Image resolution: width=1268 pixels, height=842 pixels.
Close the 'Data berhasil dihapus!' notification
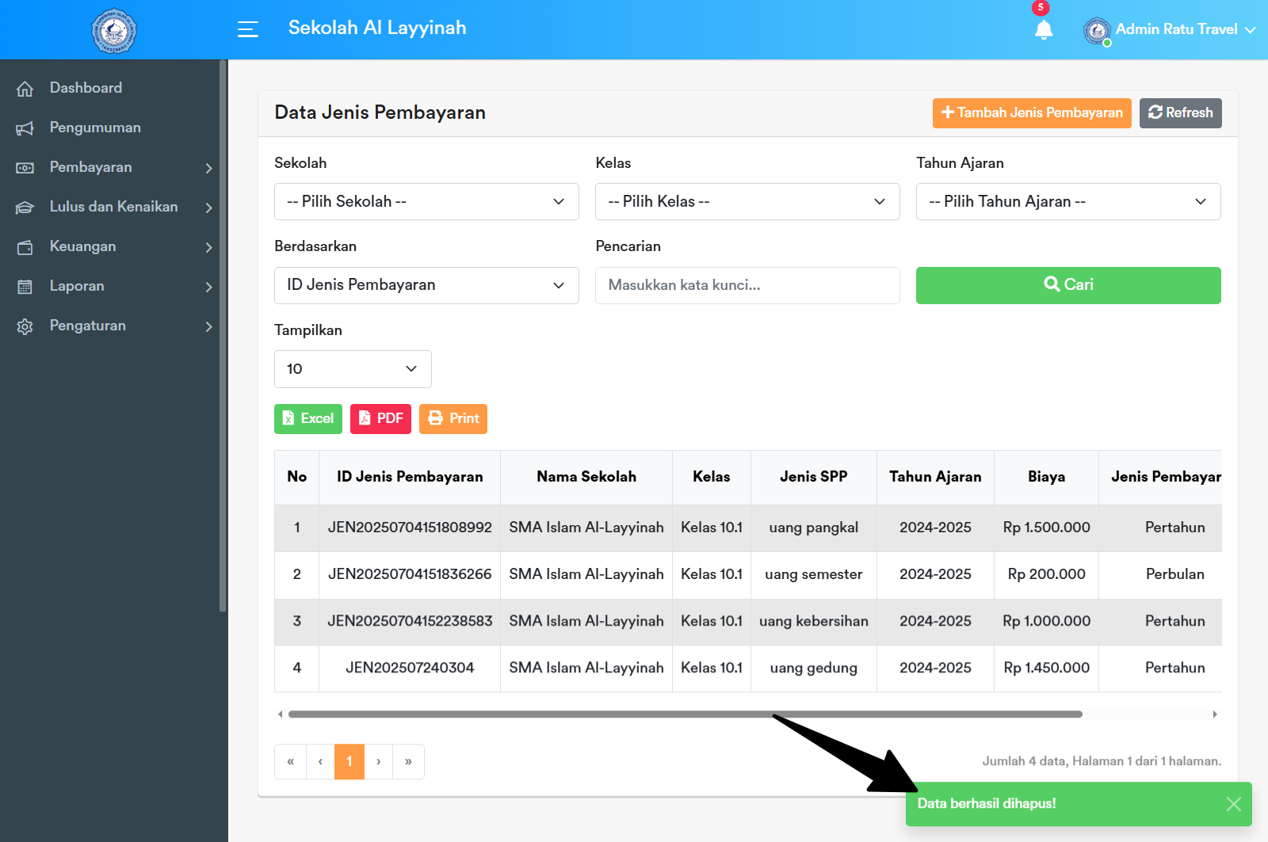pyautogui.click(x=1233, y=804)
